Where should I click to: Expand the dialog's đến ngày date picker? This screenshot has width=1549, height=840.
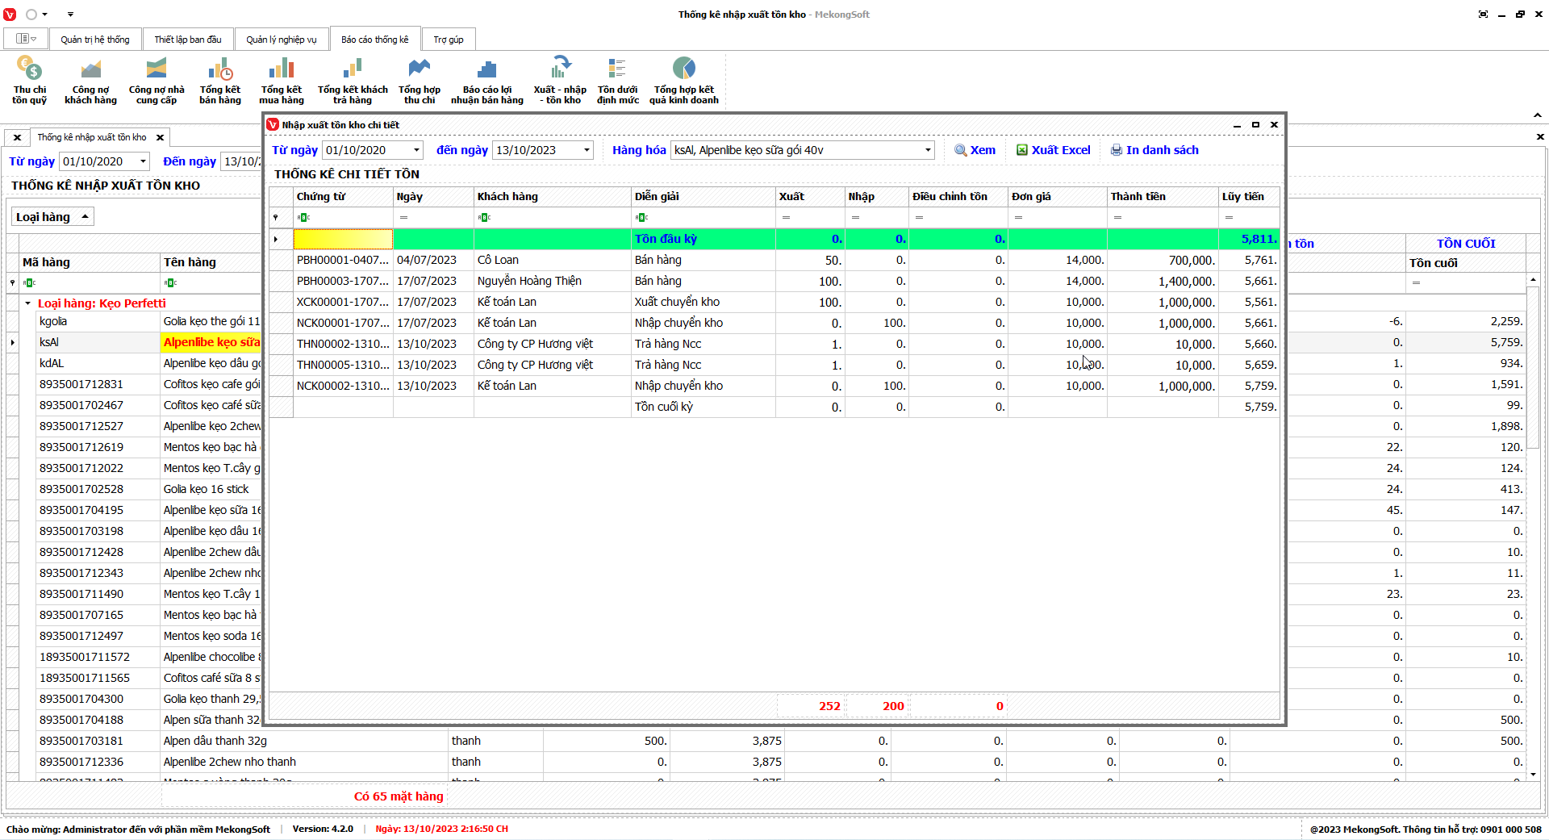tap(587, 150)
